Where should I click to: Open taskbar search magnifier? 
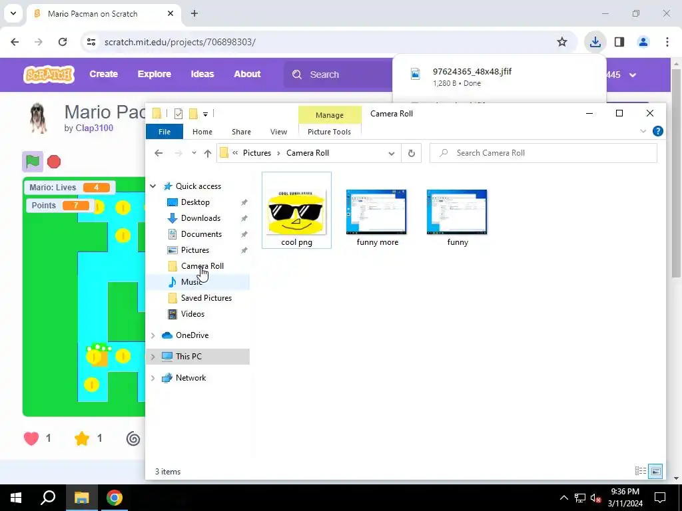(x=48, y=498)
